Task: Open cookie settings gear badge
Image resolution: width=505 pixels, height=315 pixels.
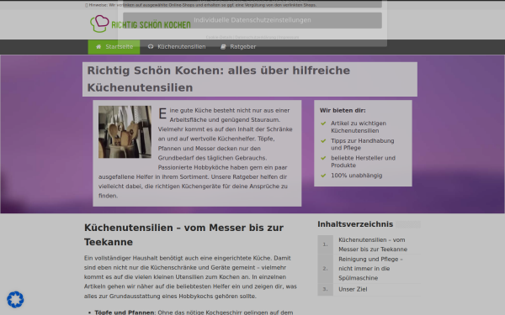Action: click(x=15, y=300)
